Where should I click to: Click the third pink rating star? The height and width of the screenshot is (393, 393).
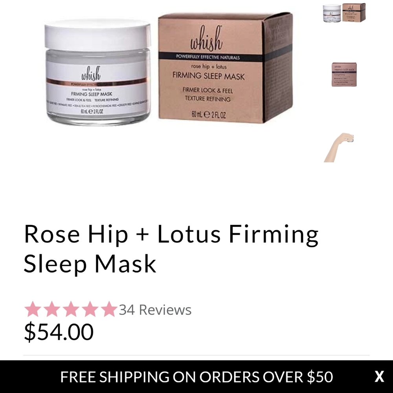71,309
